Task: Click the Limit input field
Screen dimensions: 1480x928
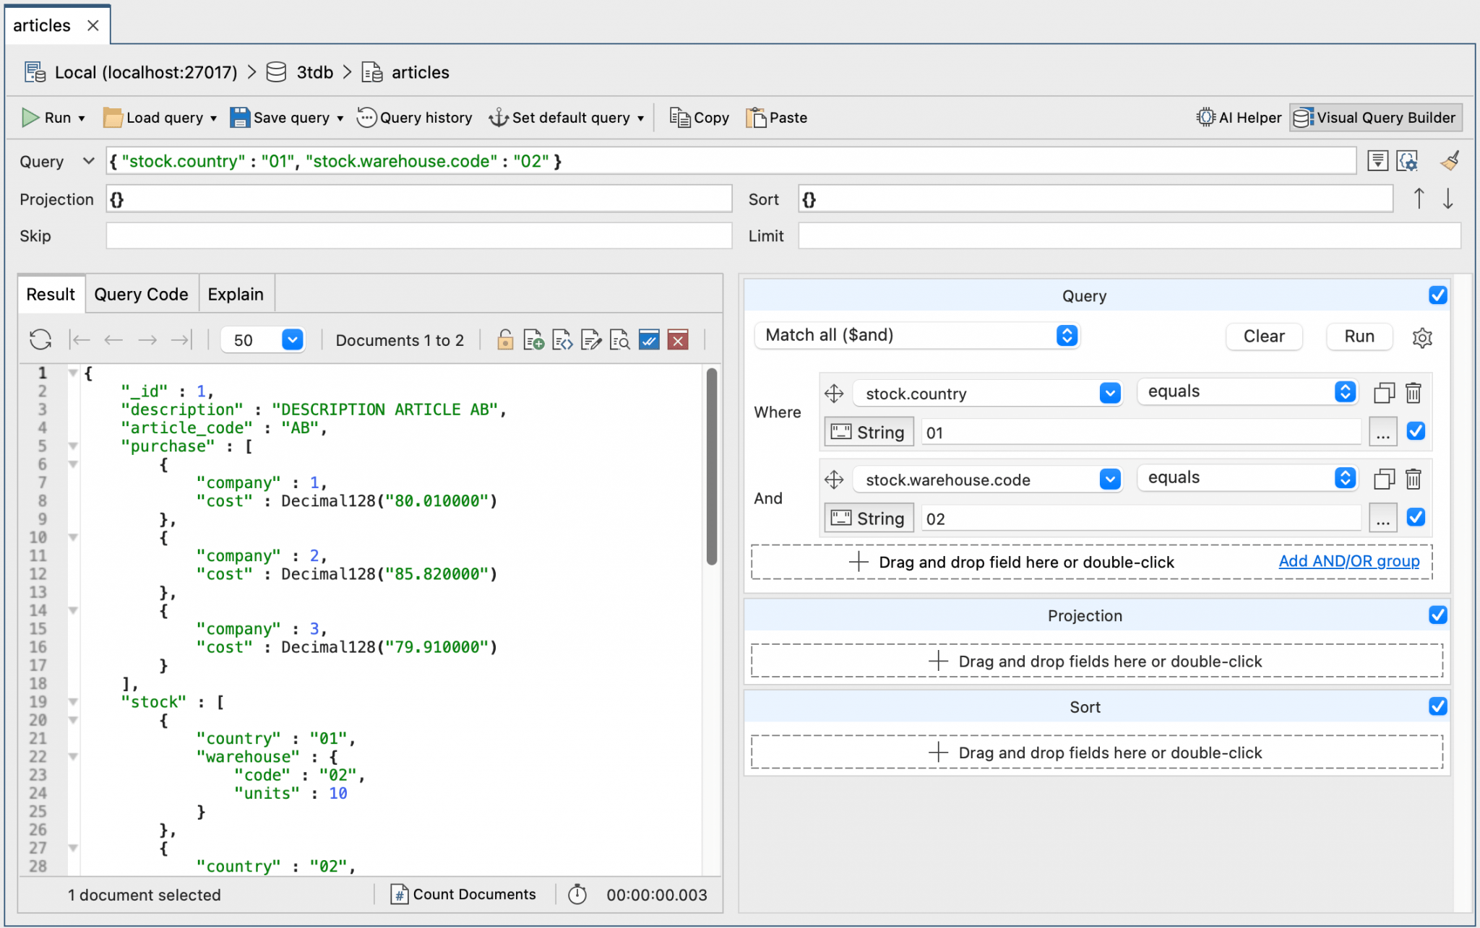Action: (1128, 235)
